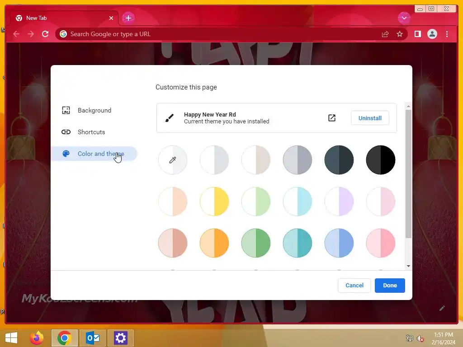Cancel the customize dialog
Viewport: 463px width, 347px height.
point(354,286)
